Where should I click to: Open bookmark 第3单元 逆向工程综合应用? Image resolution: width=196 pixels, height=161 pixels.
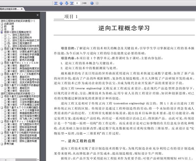[x=23, y=71]
